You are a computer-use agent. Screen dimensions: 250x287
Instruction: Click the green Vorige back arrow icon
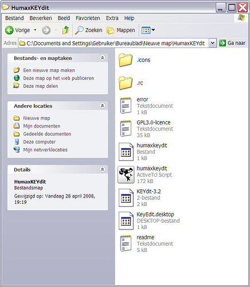tap(9, 30)
